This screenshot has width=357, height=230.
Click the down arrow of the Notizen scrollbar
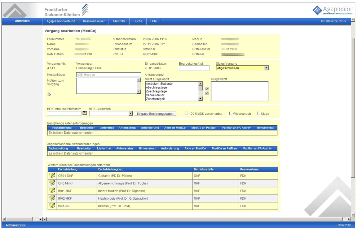(139, 91)
